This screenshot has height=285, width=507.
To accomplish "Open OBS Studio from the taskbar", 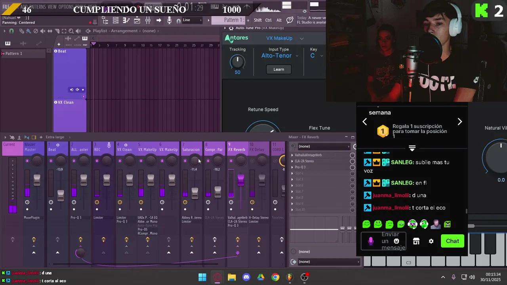I will [x=304, y=277].
